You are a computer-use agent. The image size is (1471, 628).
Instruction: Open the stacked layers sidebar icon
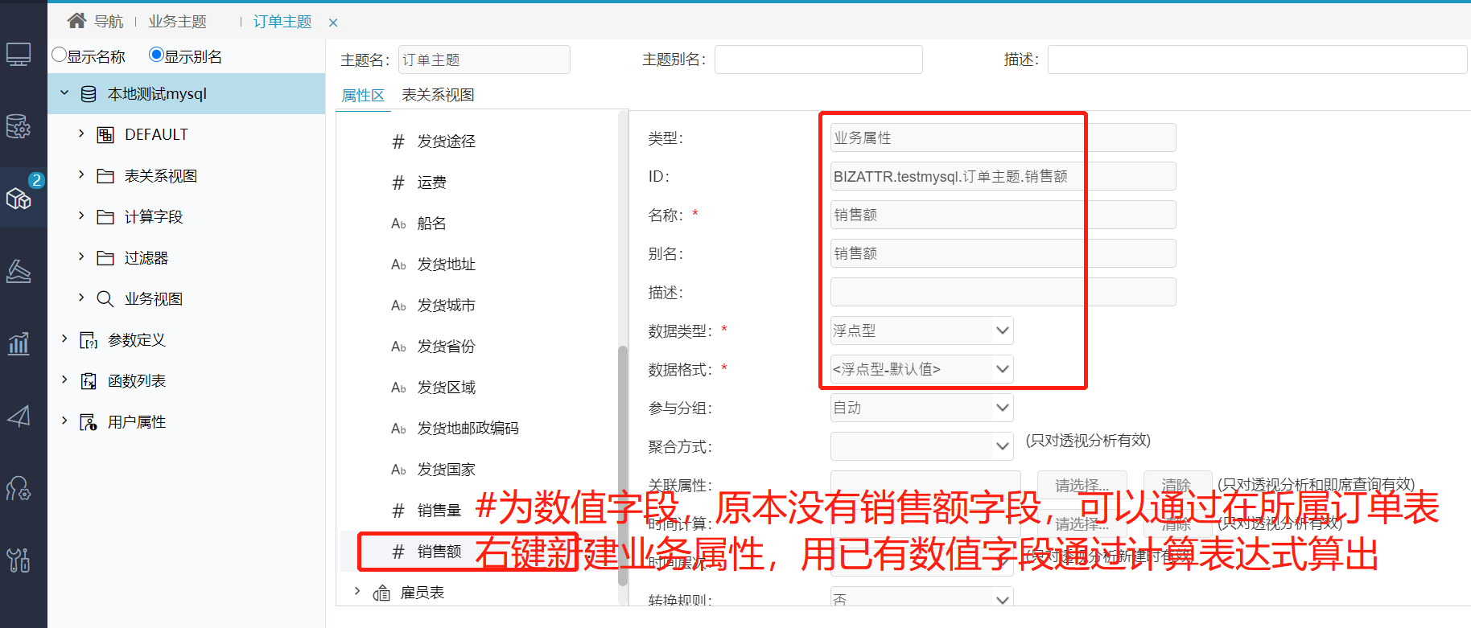pyautogui.click(x=19, y=272)
